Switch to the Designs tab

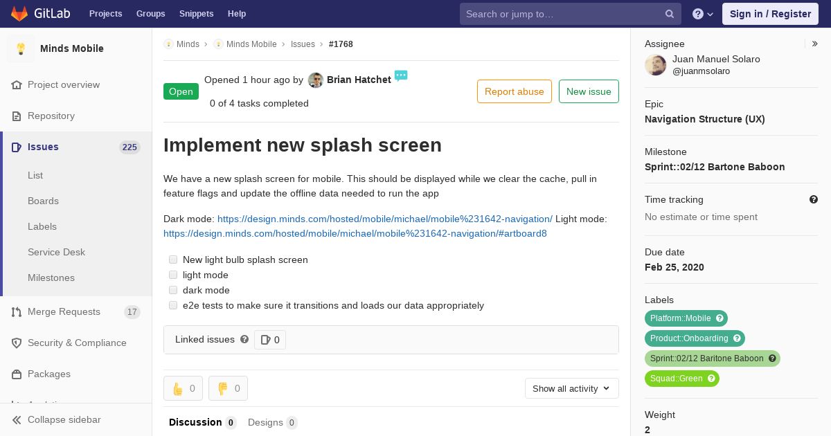(x=273, y=422)
